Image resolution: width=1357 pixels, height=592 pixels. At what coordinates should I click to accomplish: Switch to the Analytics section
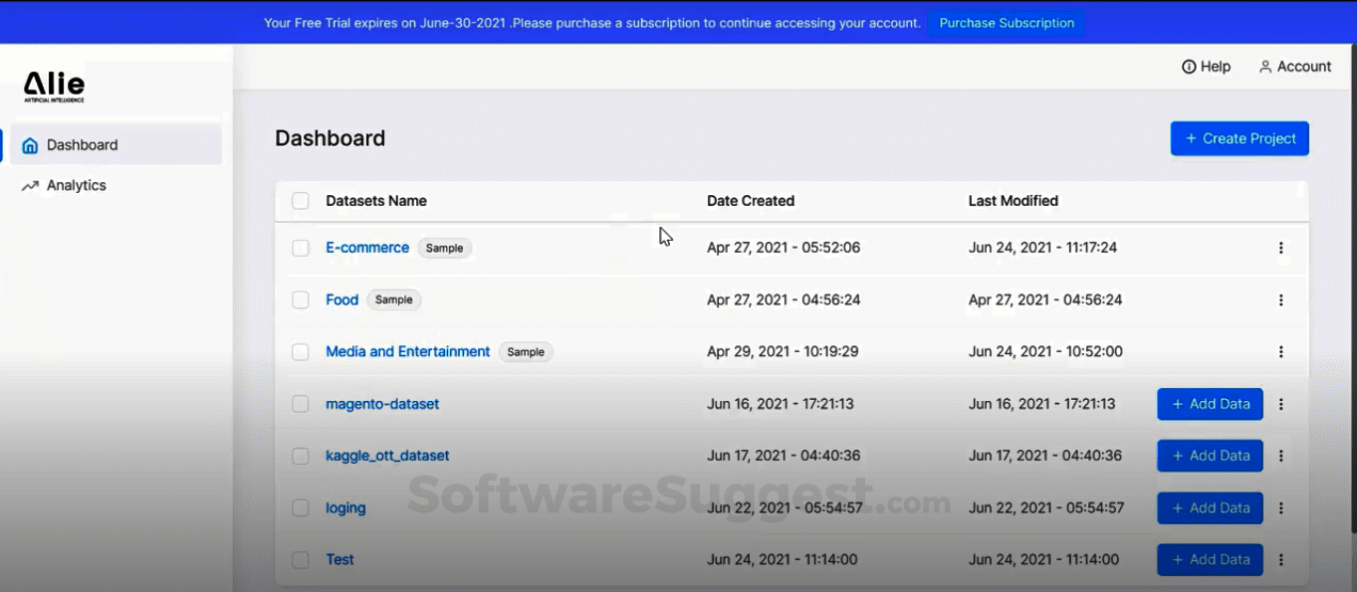point(77,185)
